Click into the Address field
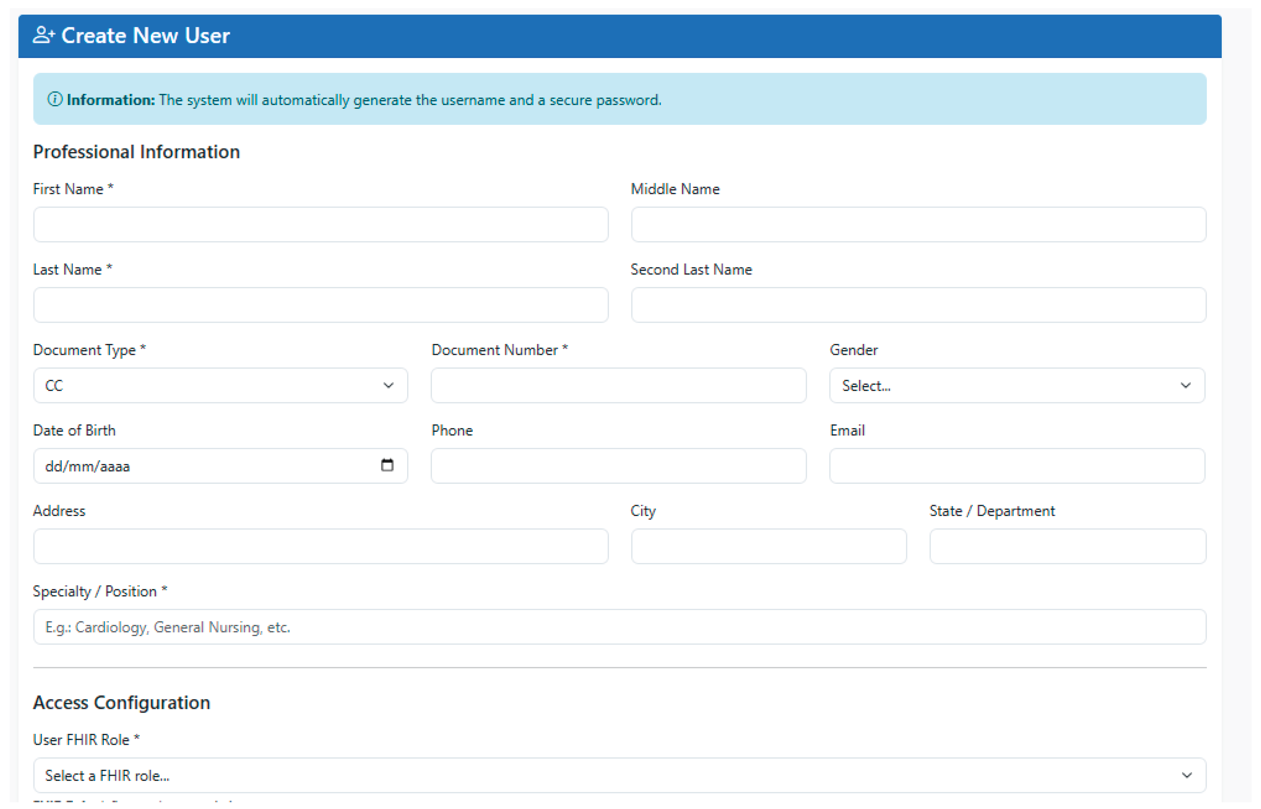This screenshot has height=809, width=1261. point(321,546)
